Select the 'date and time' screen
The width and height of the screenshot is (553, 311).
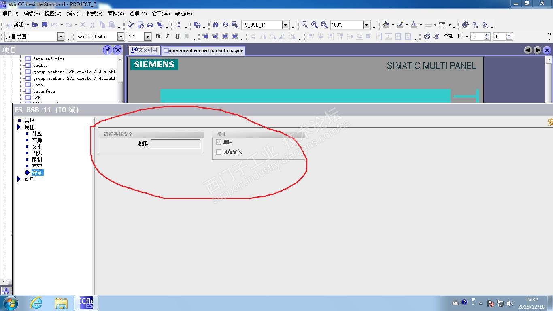(x=49, y=59)
